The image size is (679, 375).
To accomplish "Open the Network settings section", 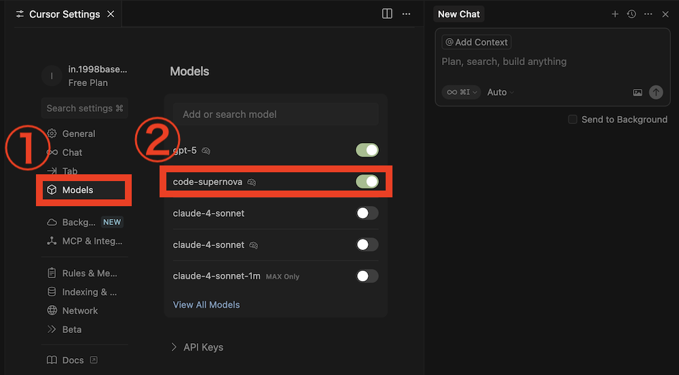I will 73,311.
